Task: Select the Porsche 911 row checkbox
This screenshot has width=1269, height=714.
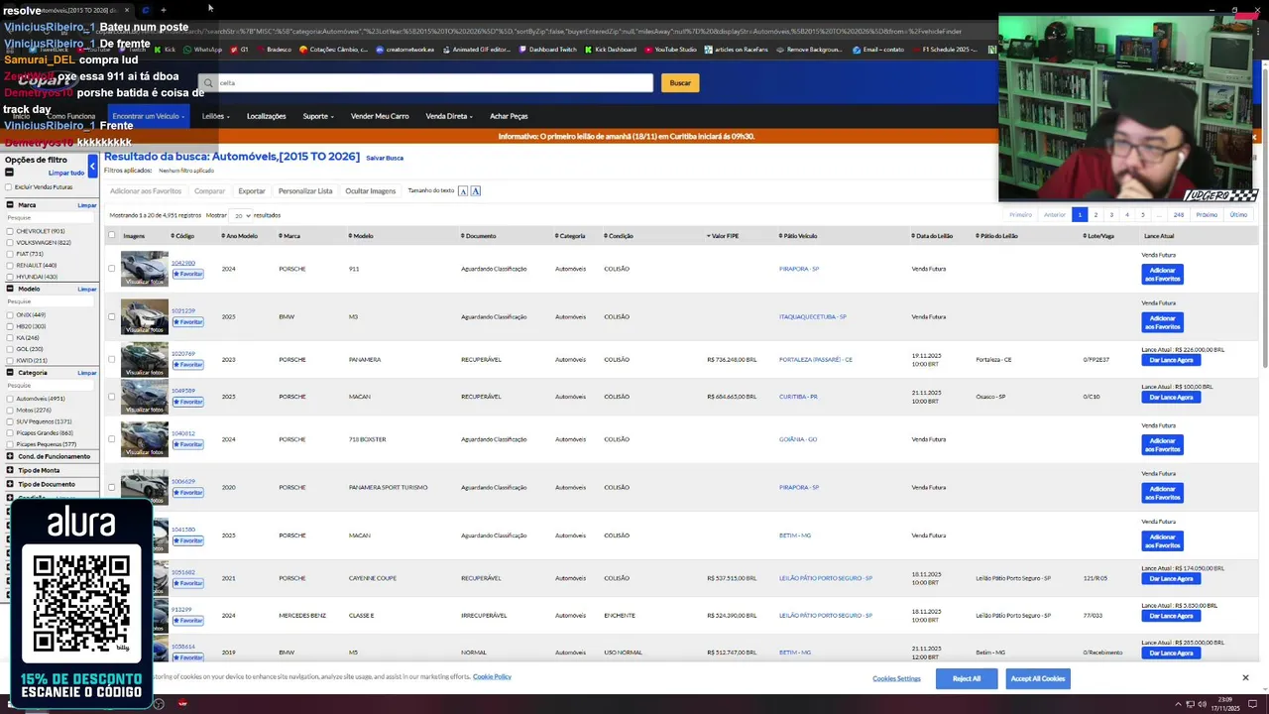Action: coord(112,269)
